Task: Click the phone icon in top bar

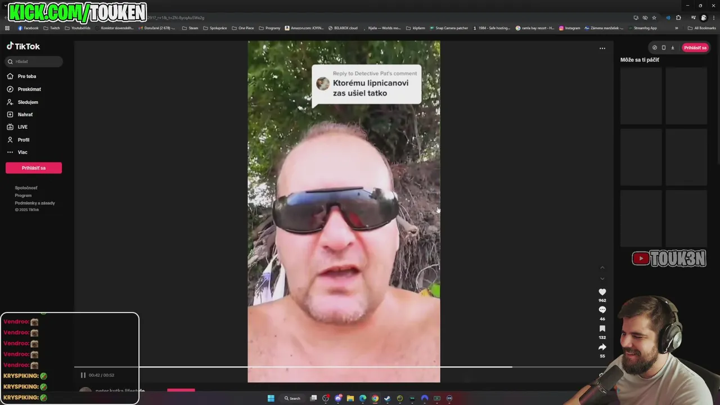Action: point(664,48)
